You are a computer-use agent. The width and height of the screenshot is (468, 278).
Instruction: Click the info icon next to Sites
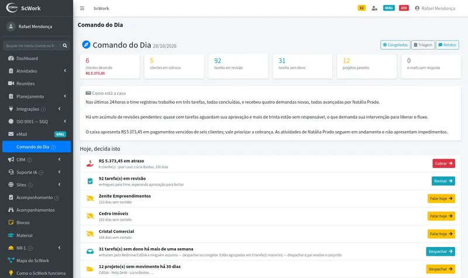coord(30,185)
